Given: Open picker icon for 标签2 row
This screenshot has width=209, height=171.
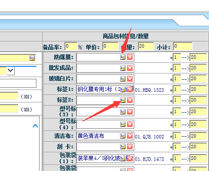Looking at the screenshot, I should 123,100.
